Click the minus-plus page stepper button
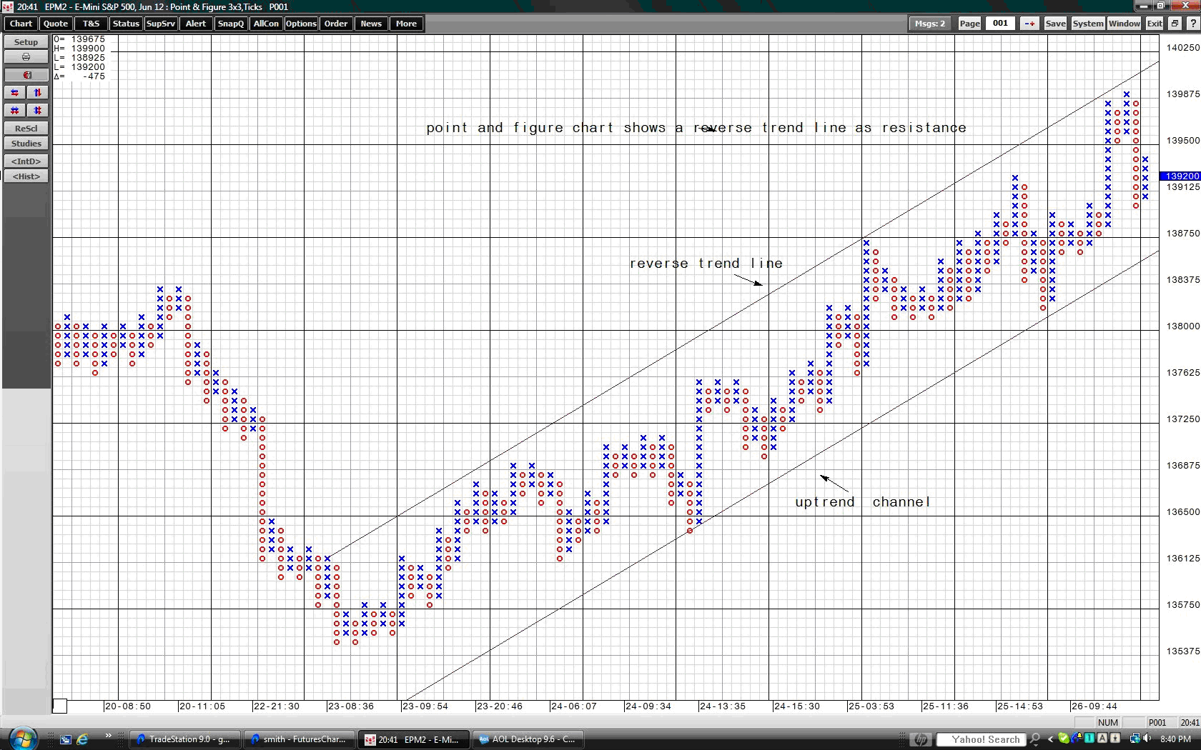The image size is (1201, 750). 1029,24
